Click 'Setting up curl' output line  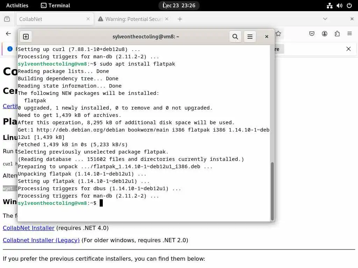79,49
